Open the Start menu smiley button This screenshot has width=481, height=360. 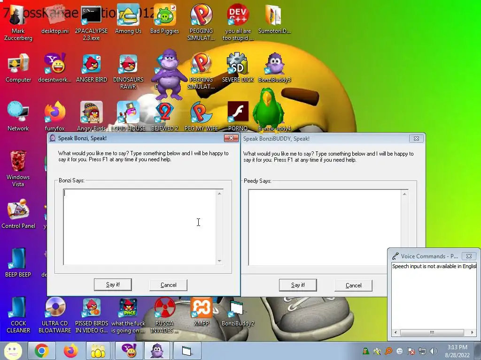(12, 351)
